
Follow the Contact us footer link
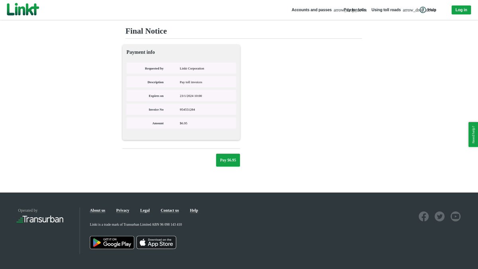[170, 210]
